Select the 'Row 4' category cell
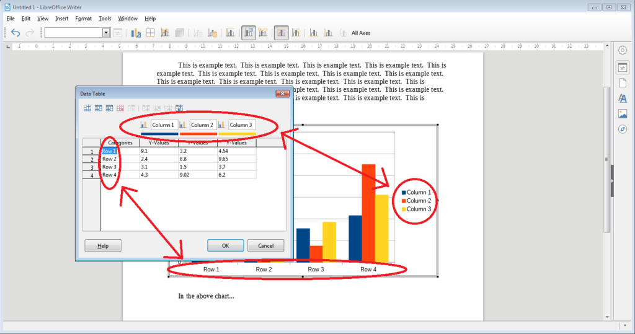The image size is (635, 334). (120, 175)
